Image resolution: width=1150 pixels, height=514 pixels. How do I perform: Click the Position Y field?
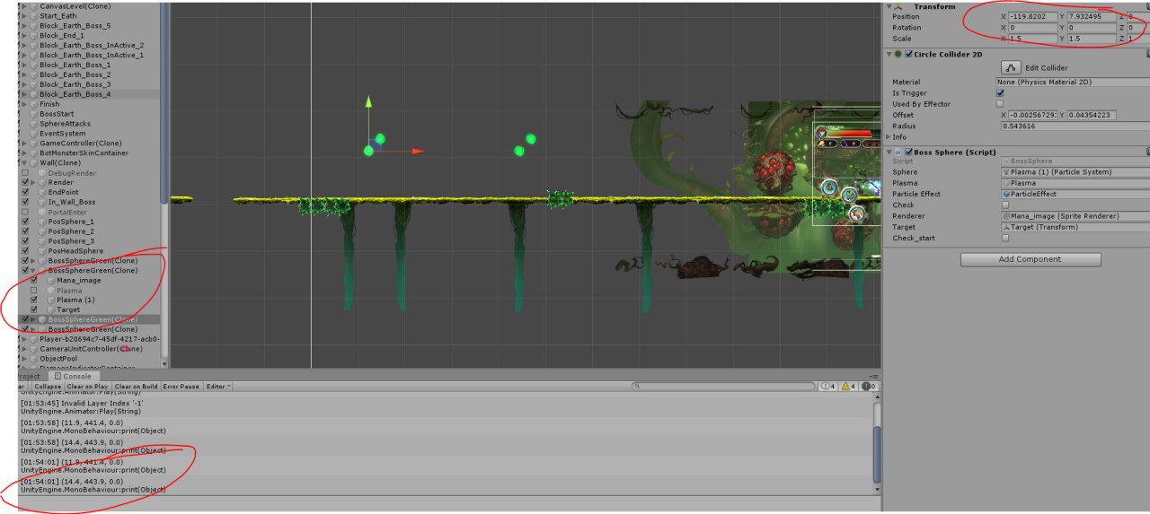[1092, 16]
